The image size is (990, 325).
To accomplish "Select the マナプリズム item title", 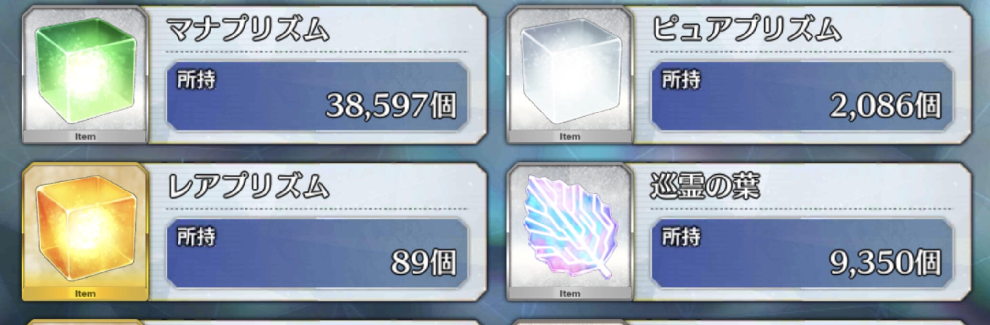I will (248, 29).
